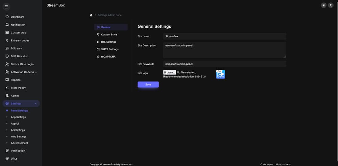Click the hamburger menu icon

pyautogui.click(x=6, y=7)
